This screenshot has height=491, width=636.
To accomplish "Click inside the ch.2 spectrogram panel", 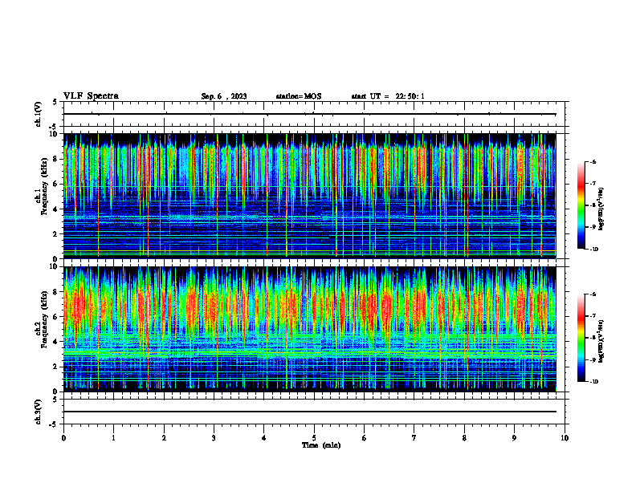I will point(310,329).
